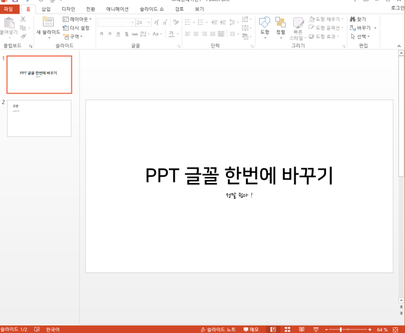Click the slide title 'PPT 글꼴 한번에 바꾸기'
405x333 pixels.
click(x=239, y=175)
